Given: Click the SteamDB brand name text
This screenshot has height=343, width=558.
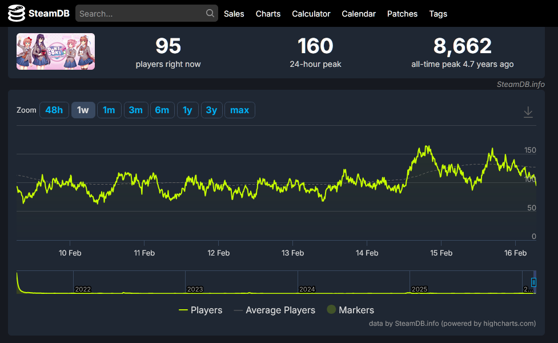Looking at the screenshot, I should [49, 14].
